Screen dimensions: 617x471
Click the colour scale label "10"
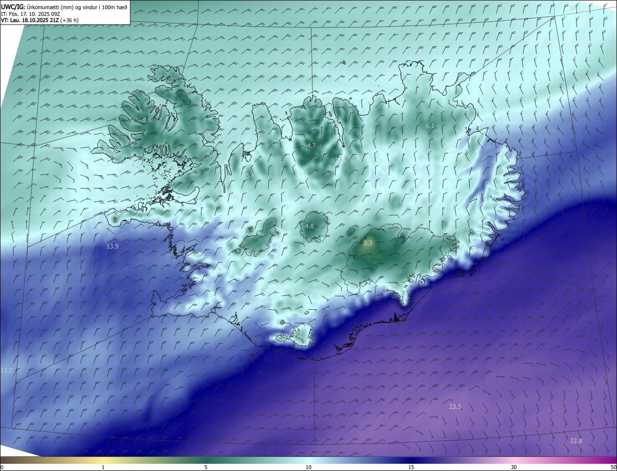[x=308, y=468]
